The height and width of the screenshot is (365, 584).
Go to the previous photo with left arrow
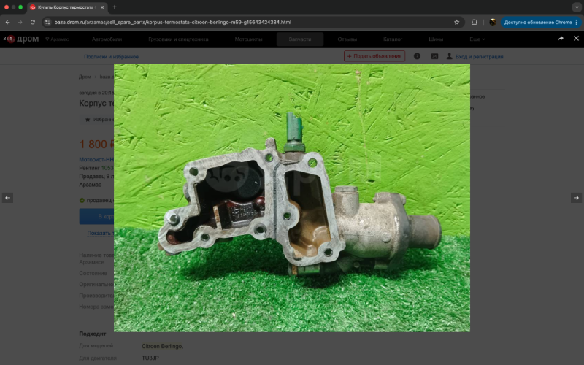pyautogui.click(x=7, y=198)
